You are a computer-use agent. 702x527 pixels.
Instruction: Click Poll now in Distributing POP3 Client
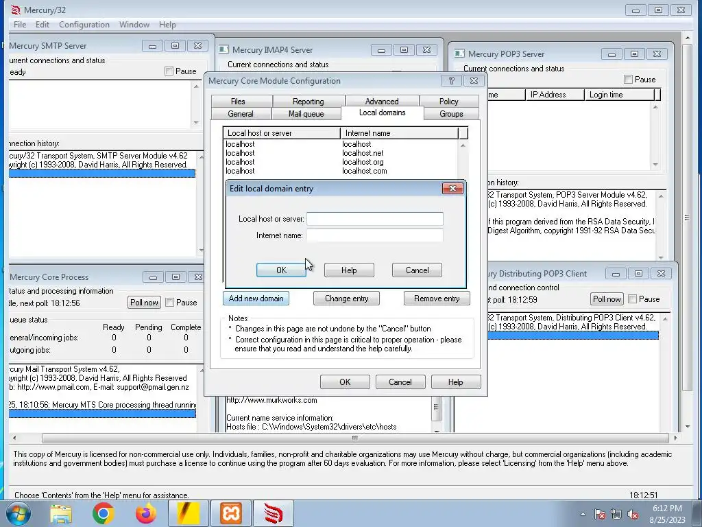[x=607, y=299]
